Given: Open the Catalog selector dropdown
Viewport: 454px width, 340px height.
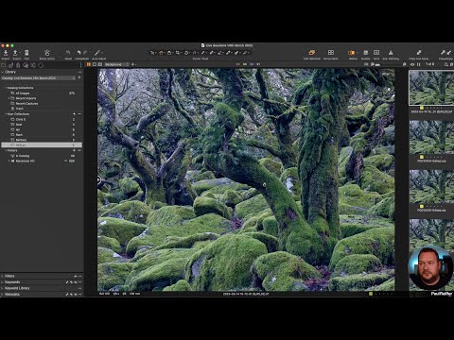Looking at the screenshot, I should click(38, 77).
